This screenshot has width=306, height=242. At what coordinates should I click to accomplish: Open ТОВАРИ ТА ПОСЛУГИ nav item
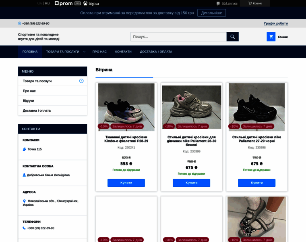63,52
